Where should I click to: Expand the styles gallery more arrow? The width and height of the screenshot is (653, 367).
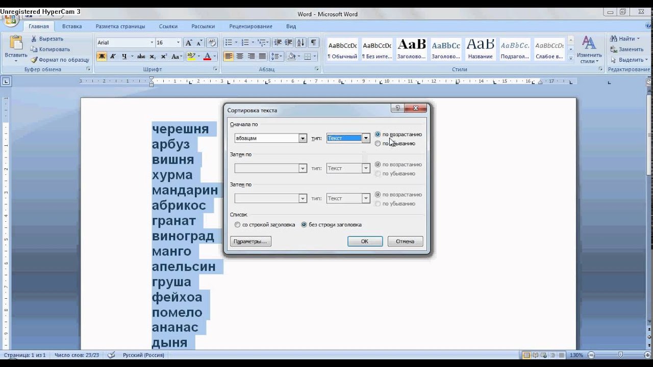pos(571,59)
